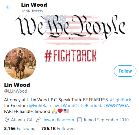View the 786.1K Followers list
Viewport: 139px width, 135px height.
click(58, 129)
